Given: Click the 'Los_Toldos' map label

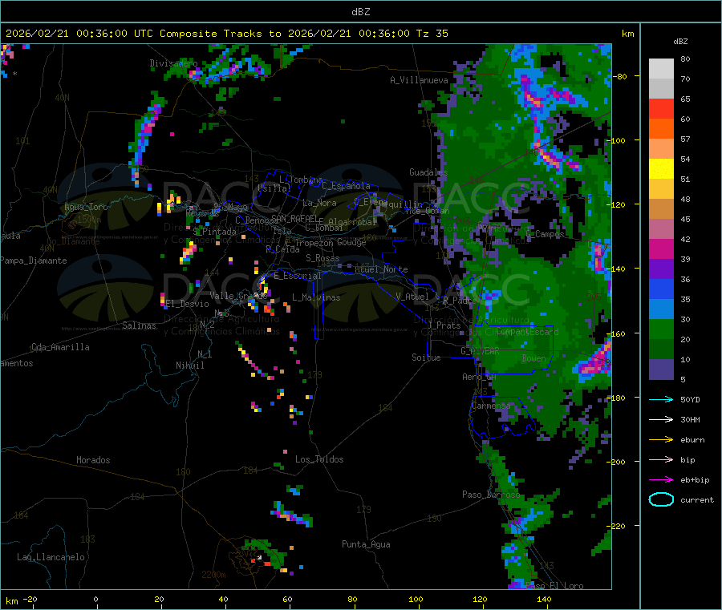Looking at the screenshot, I should tap(319, 459).
